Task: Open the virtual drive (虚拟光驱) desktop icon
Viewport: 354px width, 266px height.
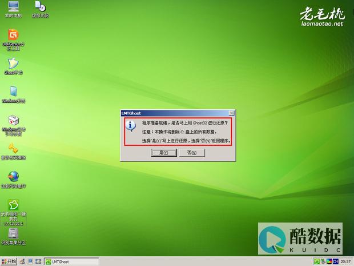Action: [x=40, y=9]
